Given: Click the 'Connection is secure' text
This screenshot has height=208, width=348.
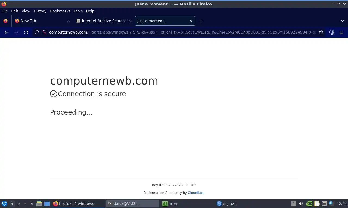Looking at the screenshot, I should point(92,94).
